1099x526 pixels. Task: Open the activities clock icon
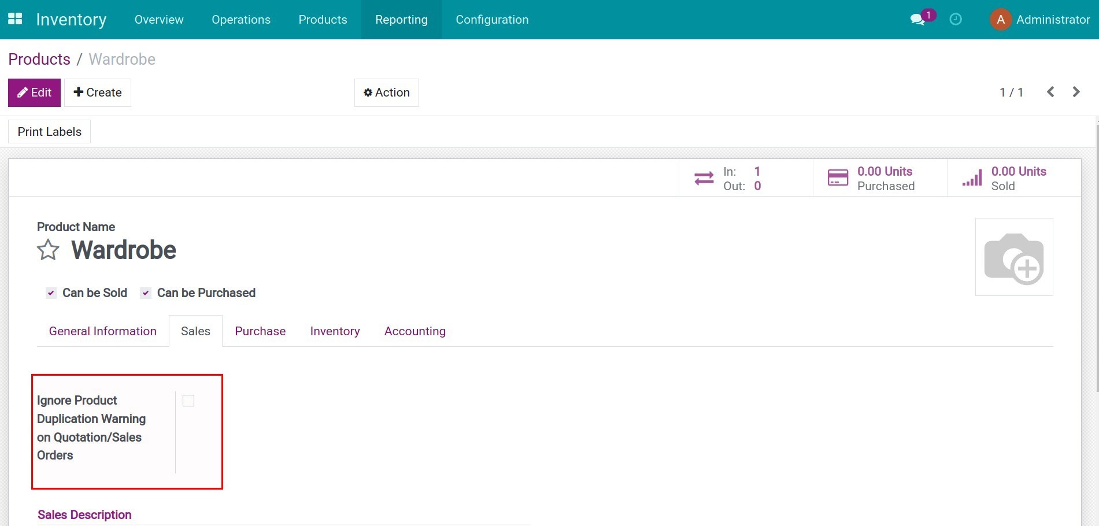coord(956,20)
